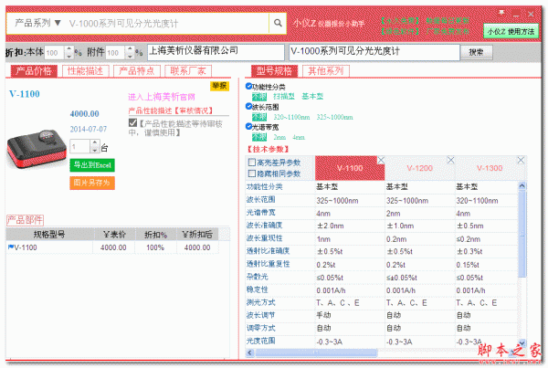The image size is (548, 368).
Task: Click the magnifier search icon
Action: point(278,23)
